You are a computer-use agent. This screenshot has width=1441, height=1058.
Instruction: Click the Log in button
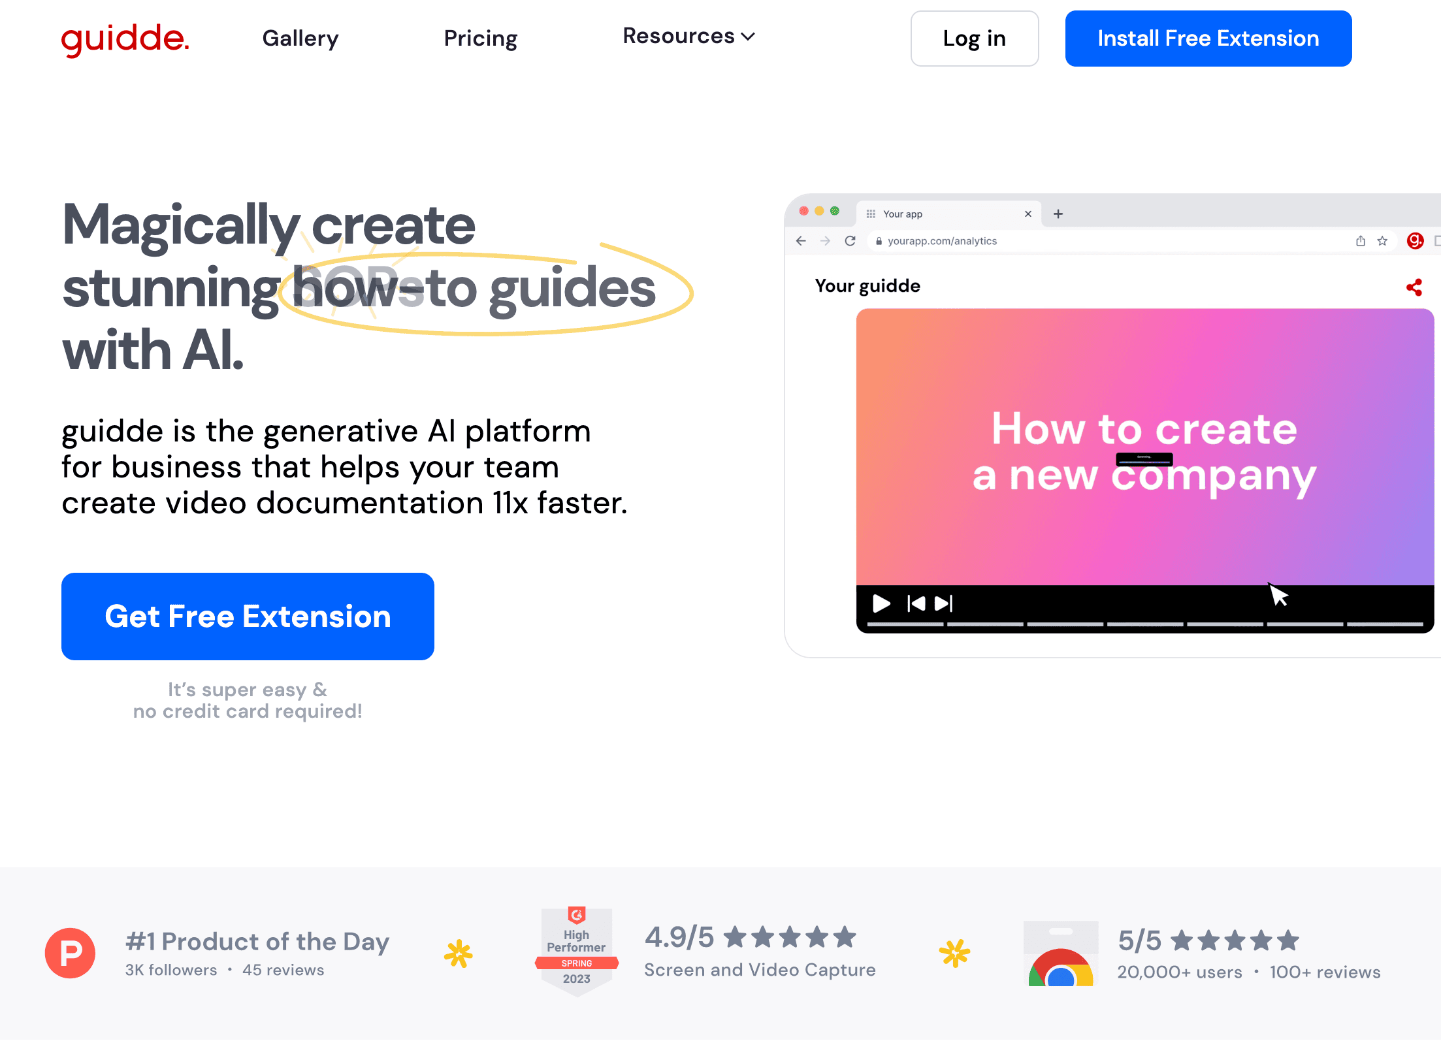(x=975, y=39)
